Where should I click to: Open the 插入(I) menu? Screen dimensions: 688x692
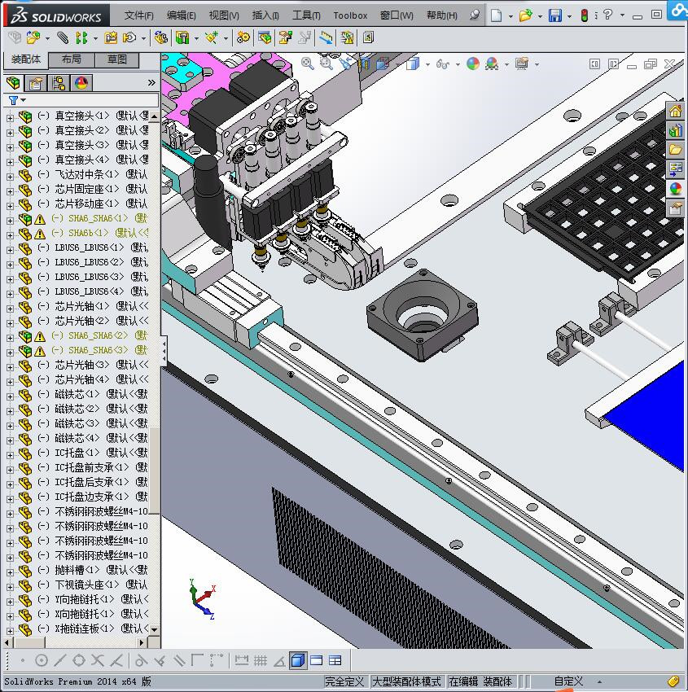265,15
